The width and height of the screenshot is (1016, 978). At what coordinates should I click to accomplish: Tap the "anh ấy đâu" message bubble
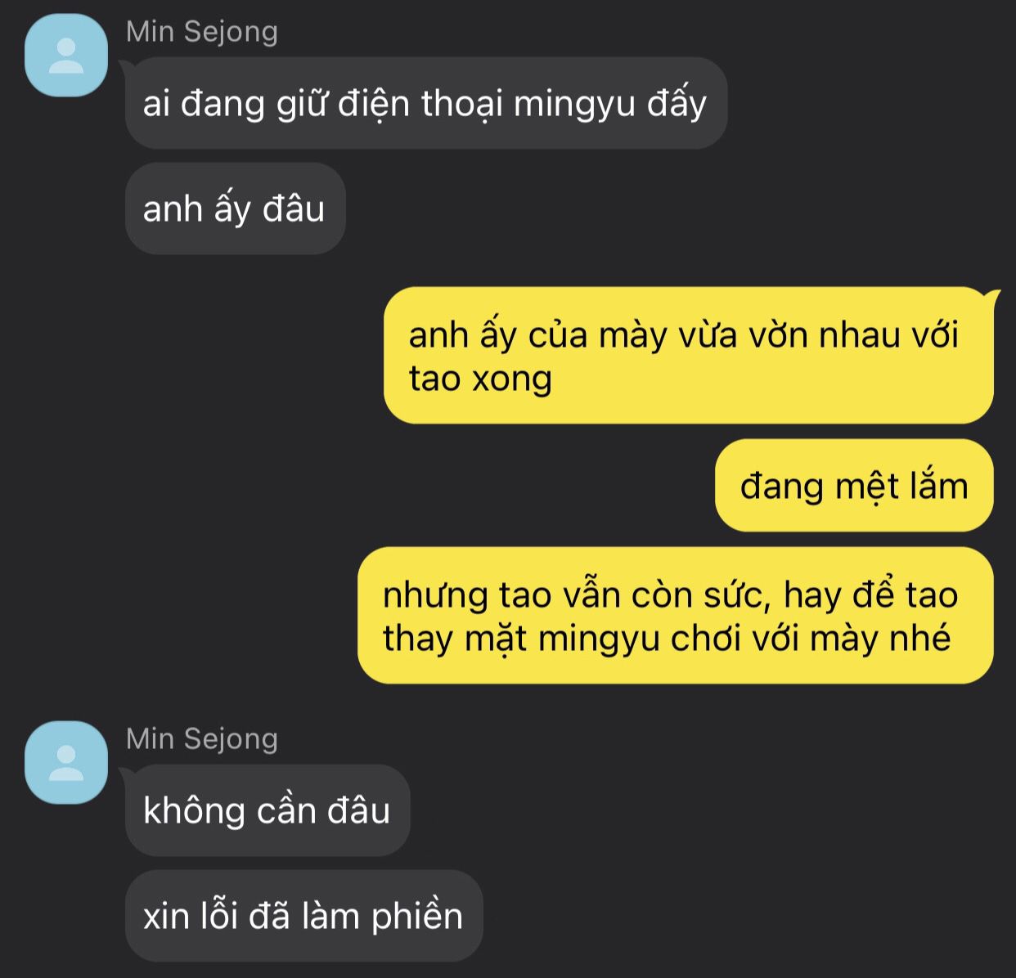235,209
